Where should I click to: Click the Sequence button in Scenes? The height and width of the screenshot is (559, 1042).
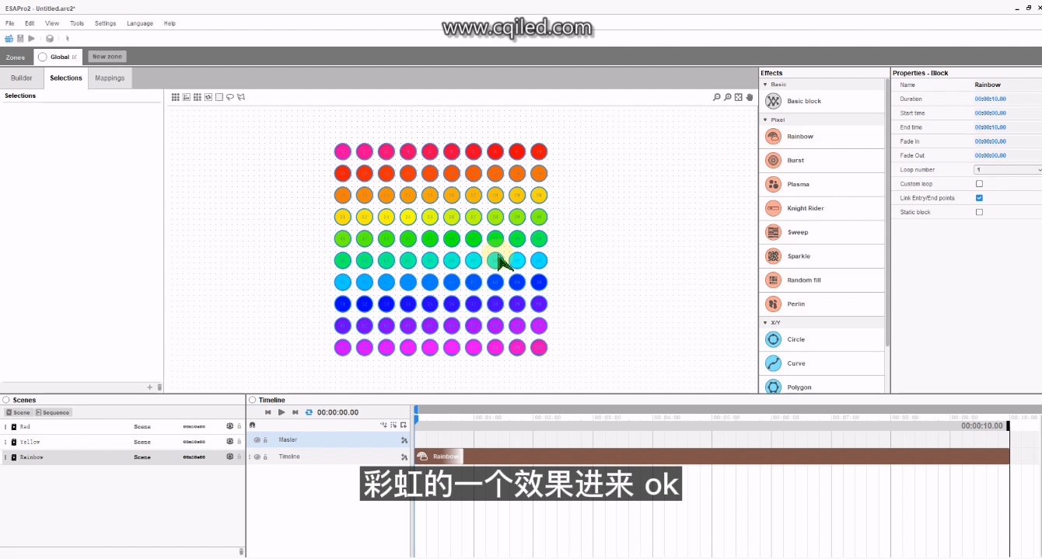click(x=53, y=412)
